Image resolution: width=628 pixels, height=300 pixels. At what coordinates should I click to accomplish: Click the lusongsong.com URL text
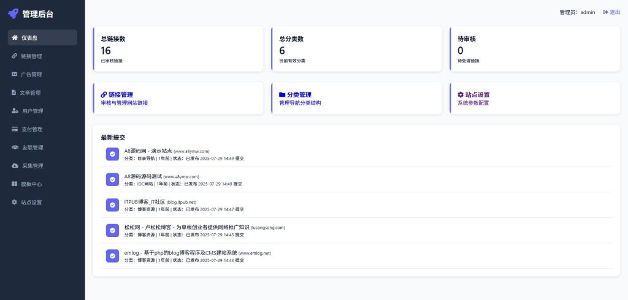tap(268, 228)
